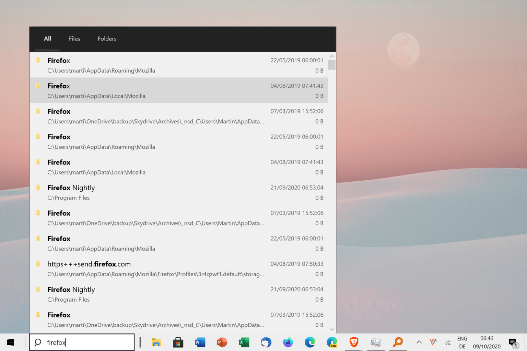
Task: Open the folder icon beside Firefox Nightly result
Action: tap(38, 187)
